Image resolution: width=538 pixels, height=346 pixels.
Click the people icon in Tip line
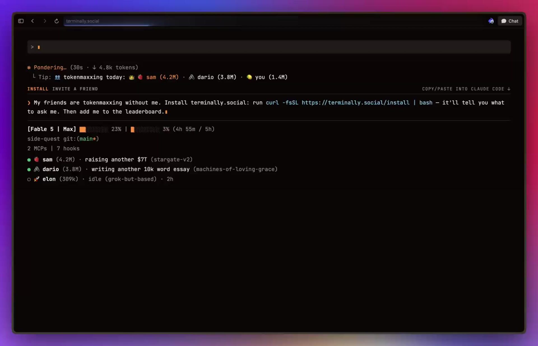pyautogui.click(x=57, y=77)
